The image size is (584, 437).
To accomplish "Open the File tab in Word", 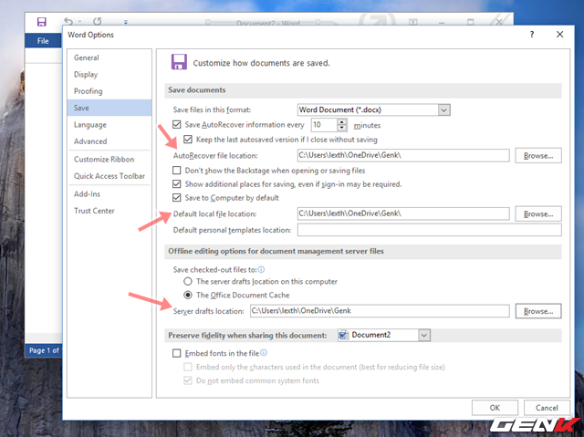I will pos(43,40).
